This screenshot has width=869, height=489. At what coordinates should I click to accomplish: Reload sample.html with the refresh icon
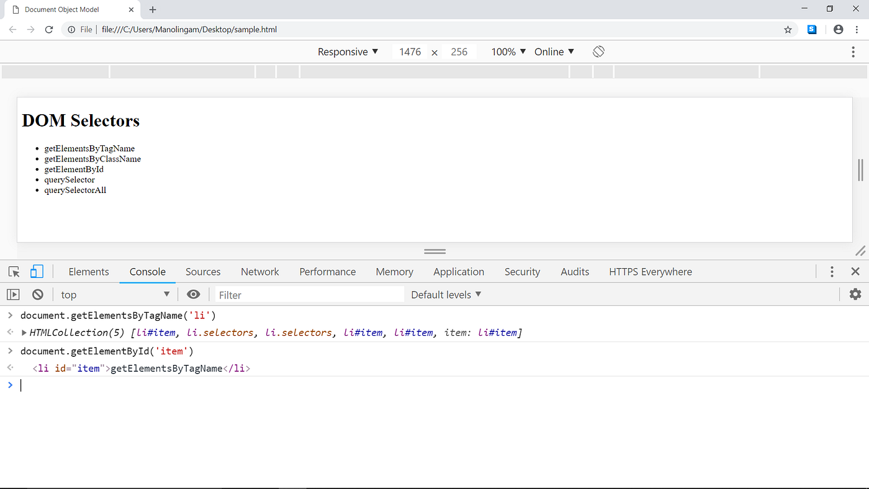click(x=49, y=29)
